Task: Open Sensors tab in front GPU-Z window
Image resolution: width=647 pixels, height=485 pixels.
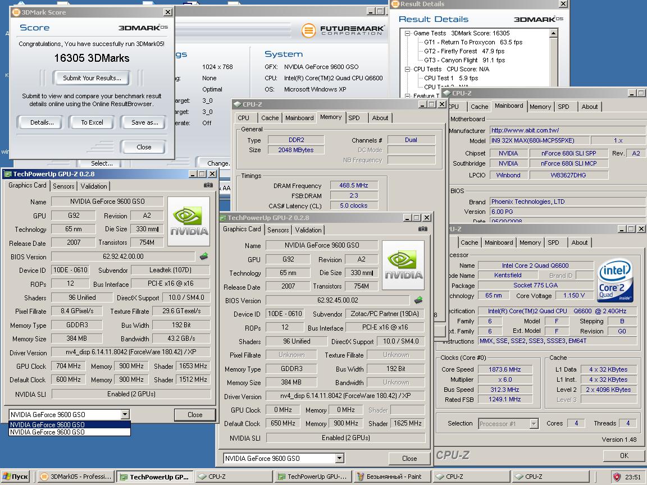Action: pos(278,230)
